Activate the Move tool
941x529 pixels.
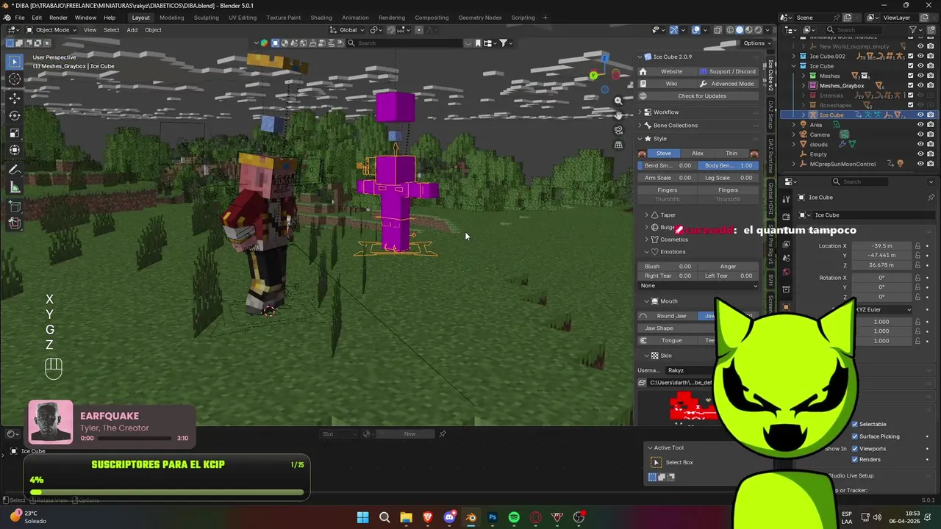coord(15,98)
